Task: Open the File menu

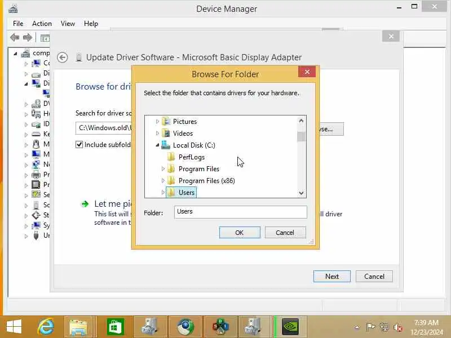Action: coord(18,24)
